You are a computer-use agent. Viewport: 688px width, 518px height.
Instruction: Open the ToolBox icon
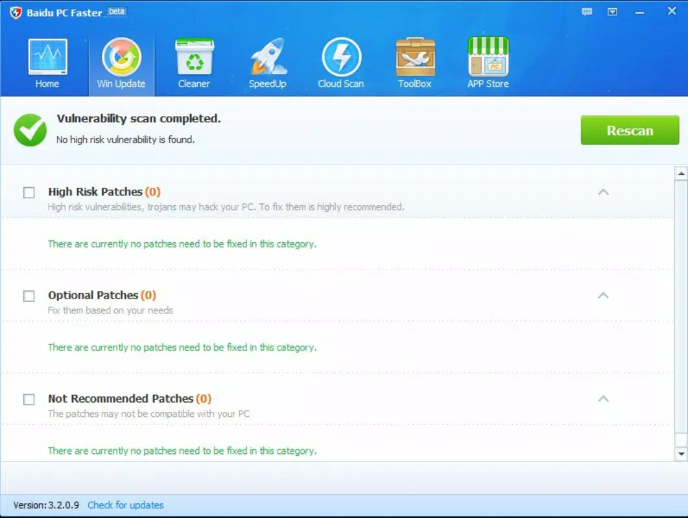(x=415, y=57)
